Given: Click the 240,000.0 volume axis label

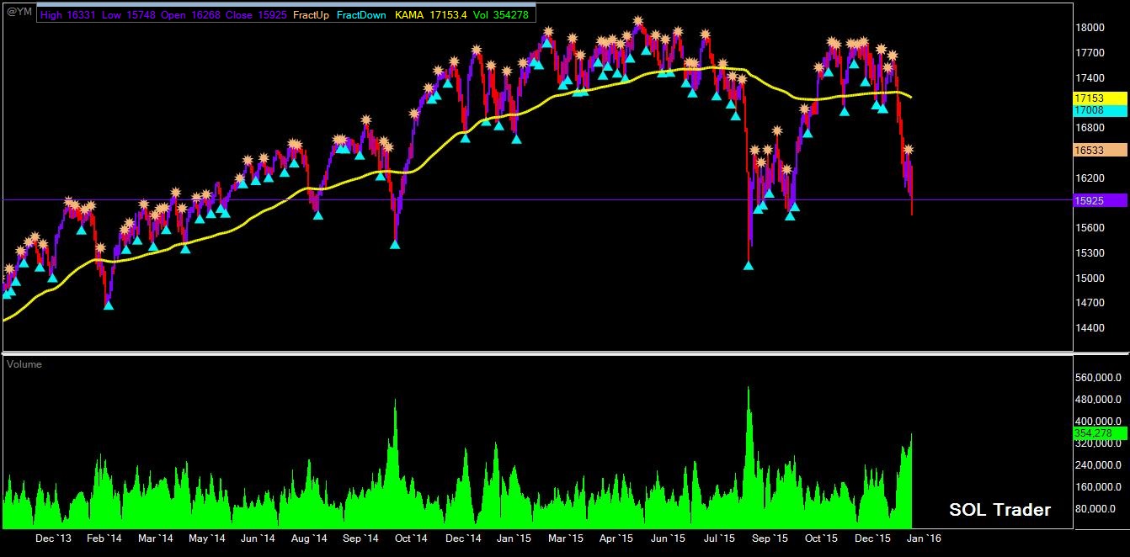Looking at the screenshot, I should pos(1098,465).
